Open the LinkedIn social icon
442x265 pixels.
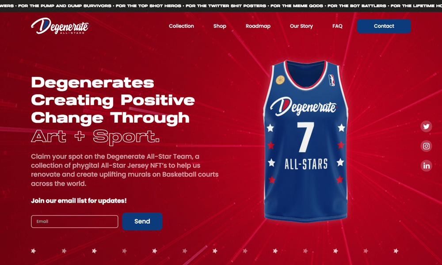click(x=426, y=166)
